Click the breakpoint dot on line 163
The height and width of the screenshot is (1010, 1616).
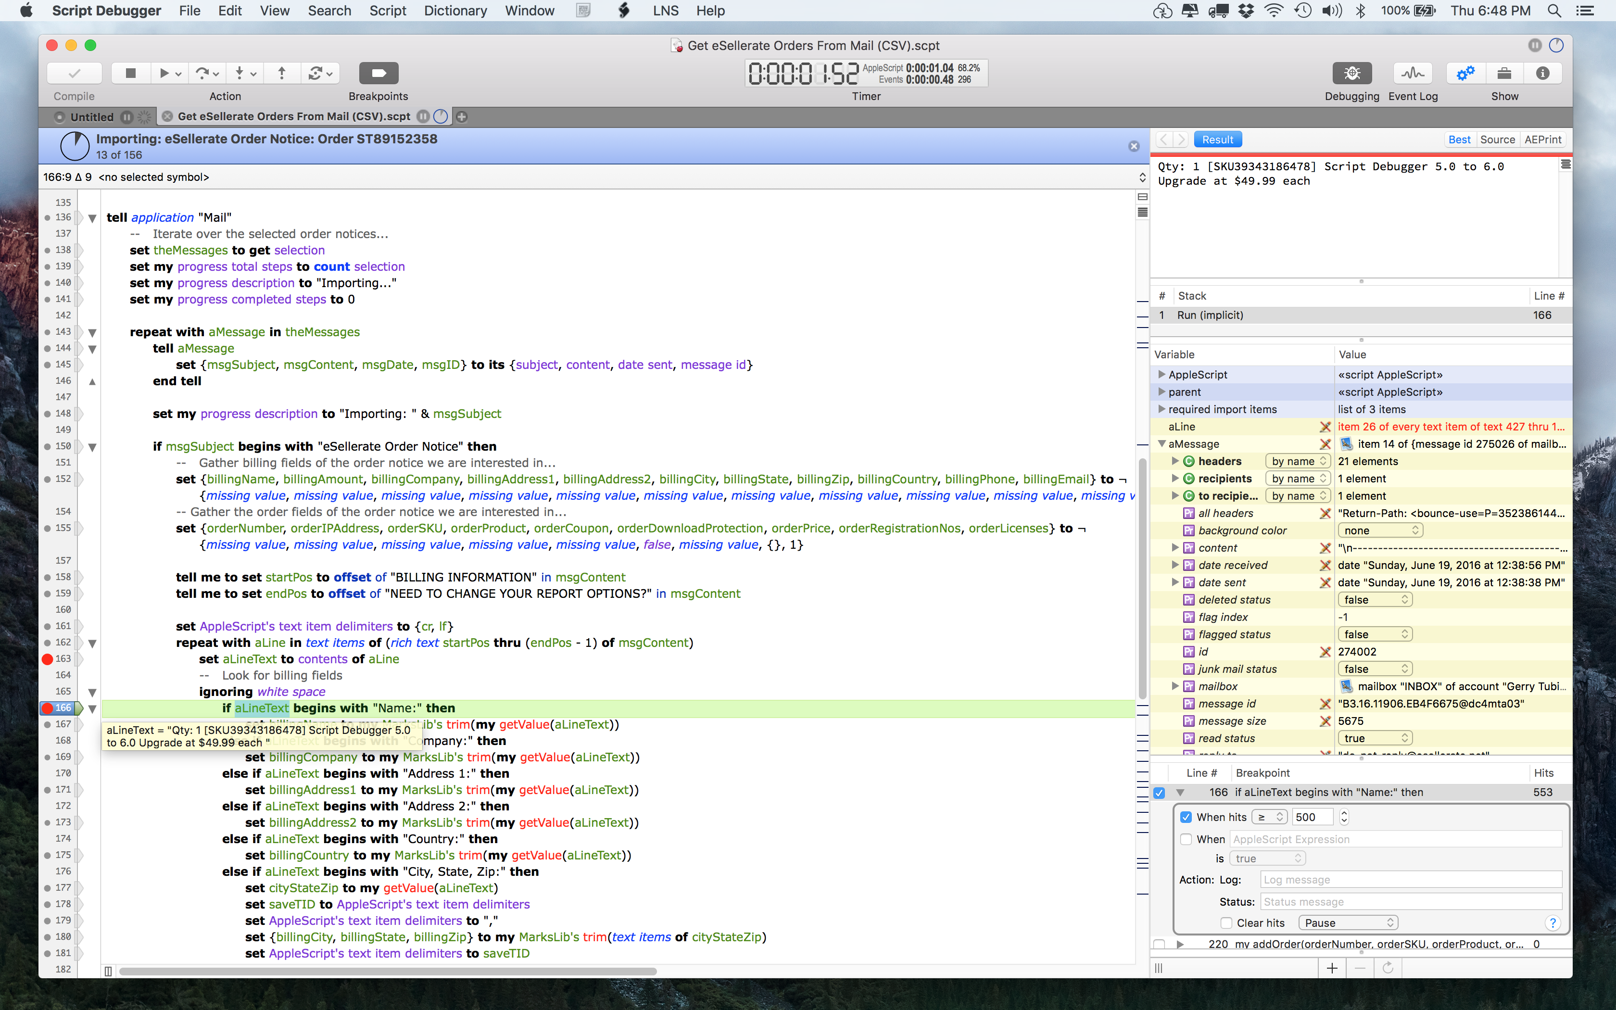(x=48, y=658)
